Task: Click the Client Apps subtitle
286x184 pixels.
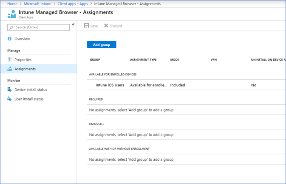Action: (26, 17)
